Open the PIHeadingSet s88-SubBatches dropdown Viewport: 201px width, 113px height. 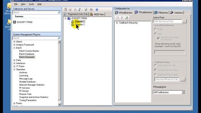coord(183,92)
